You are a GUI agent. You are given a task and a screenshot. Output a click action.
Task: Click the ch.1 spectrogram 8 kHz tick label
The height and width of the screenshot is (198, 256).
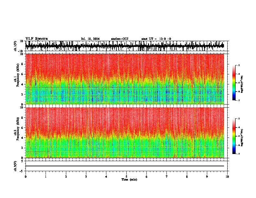point(23,64)
